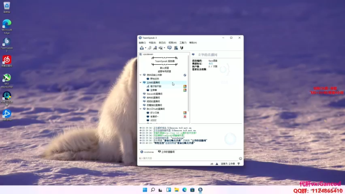Screen dimensions: 345x194
Task: Collapse the 立华的直播间 channel in tree
Action: [x=141, y=82]
